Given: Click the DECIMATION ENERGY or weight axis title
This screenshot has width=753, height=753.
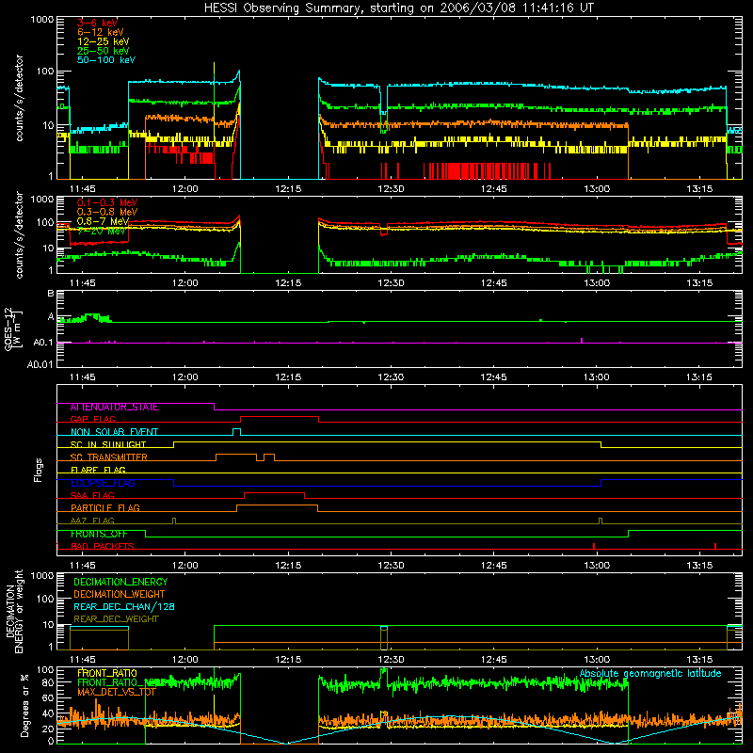Looking at the screenshot, I should point(14,612).
